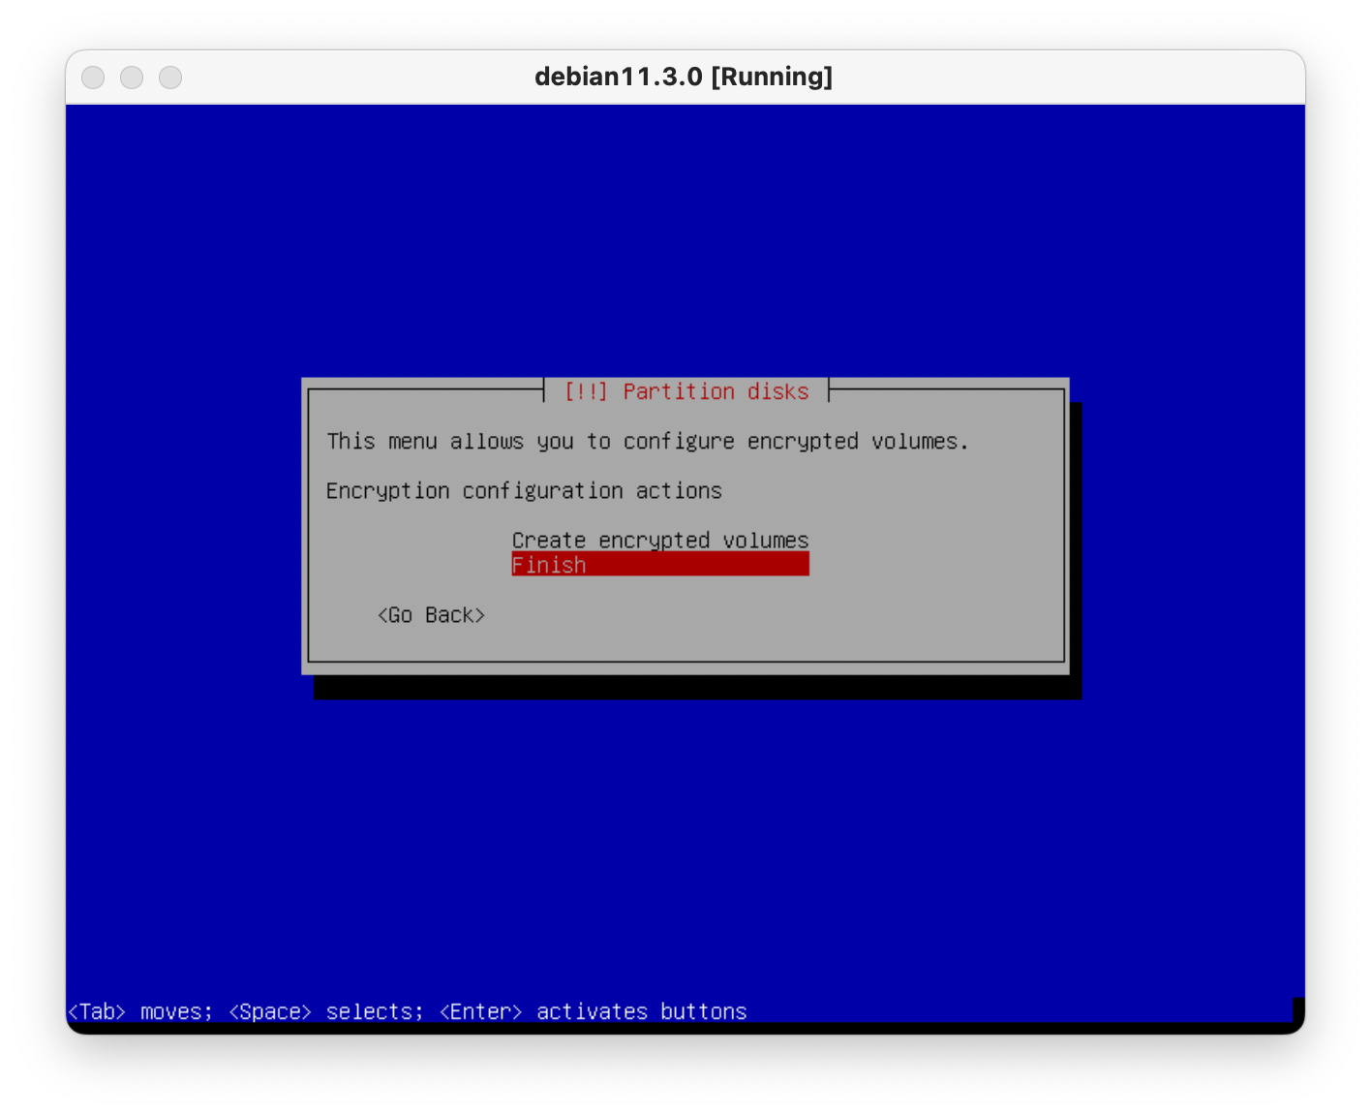This screenshot has width=1371, height=1116.
Task: Click the empty gray area right of Go Back
Action: [x=775, y=616]
